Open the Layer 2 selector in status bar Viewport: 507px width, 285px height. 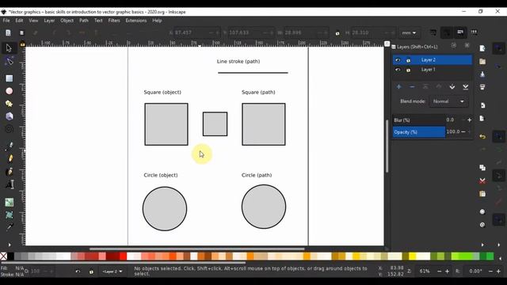(112, 272)
